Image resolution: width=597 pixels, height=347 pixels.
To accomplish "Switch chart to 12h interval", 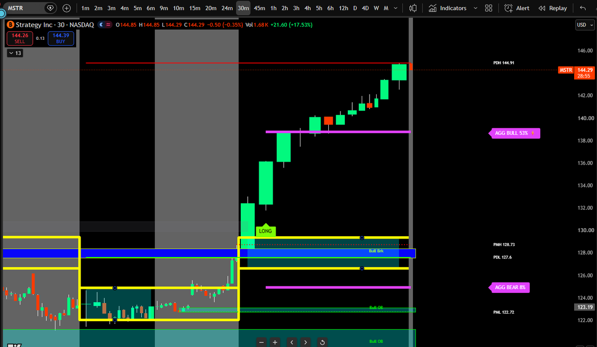I will point(343,8).
